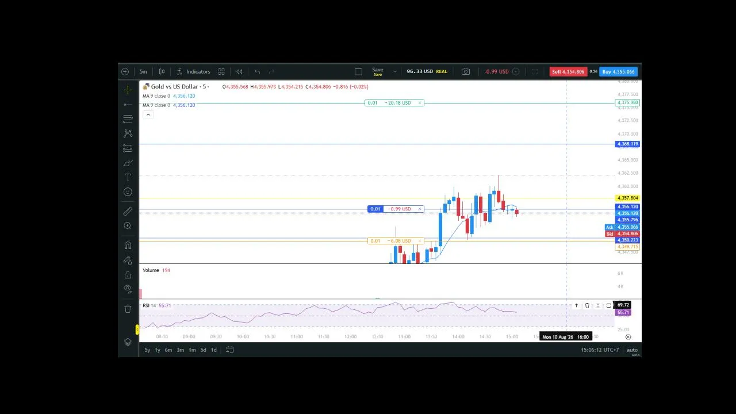Select the 6m date range

pyautogui.click(x=168, y=350)
